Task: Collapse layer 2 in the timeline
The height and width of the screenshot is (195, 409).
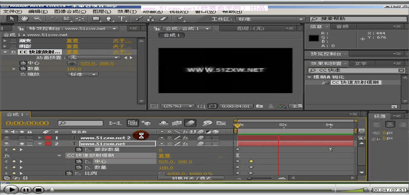Action: click(40, 144)
